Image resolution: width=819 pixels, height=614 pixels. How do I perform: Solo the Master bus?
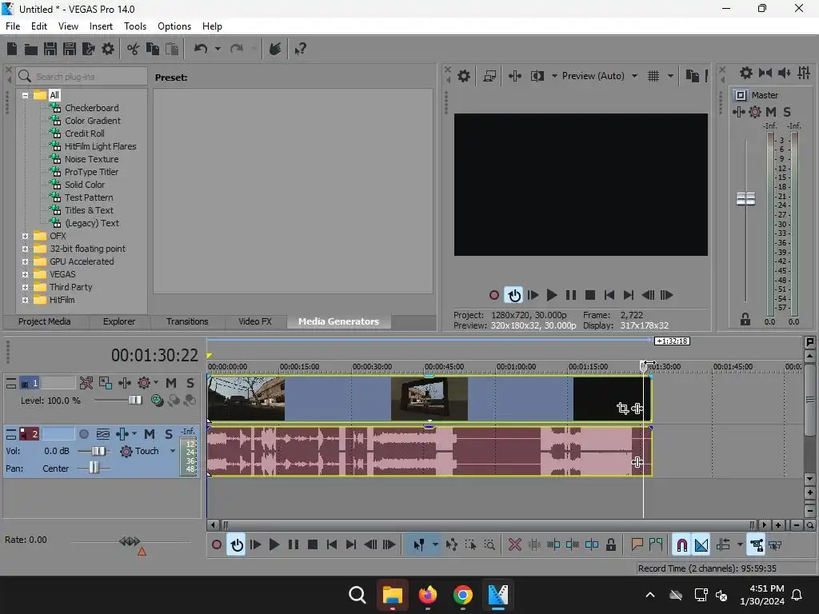point(787,112)
